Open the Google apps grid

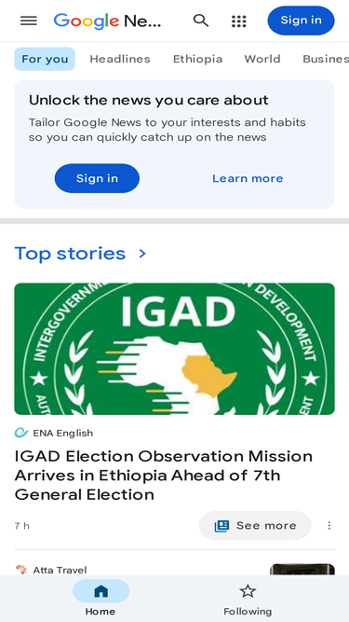click(239, 21)
